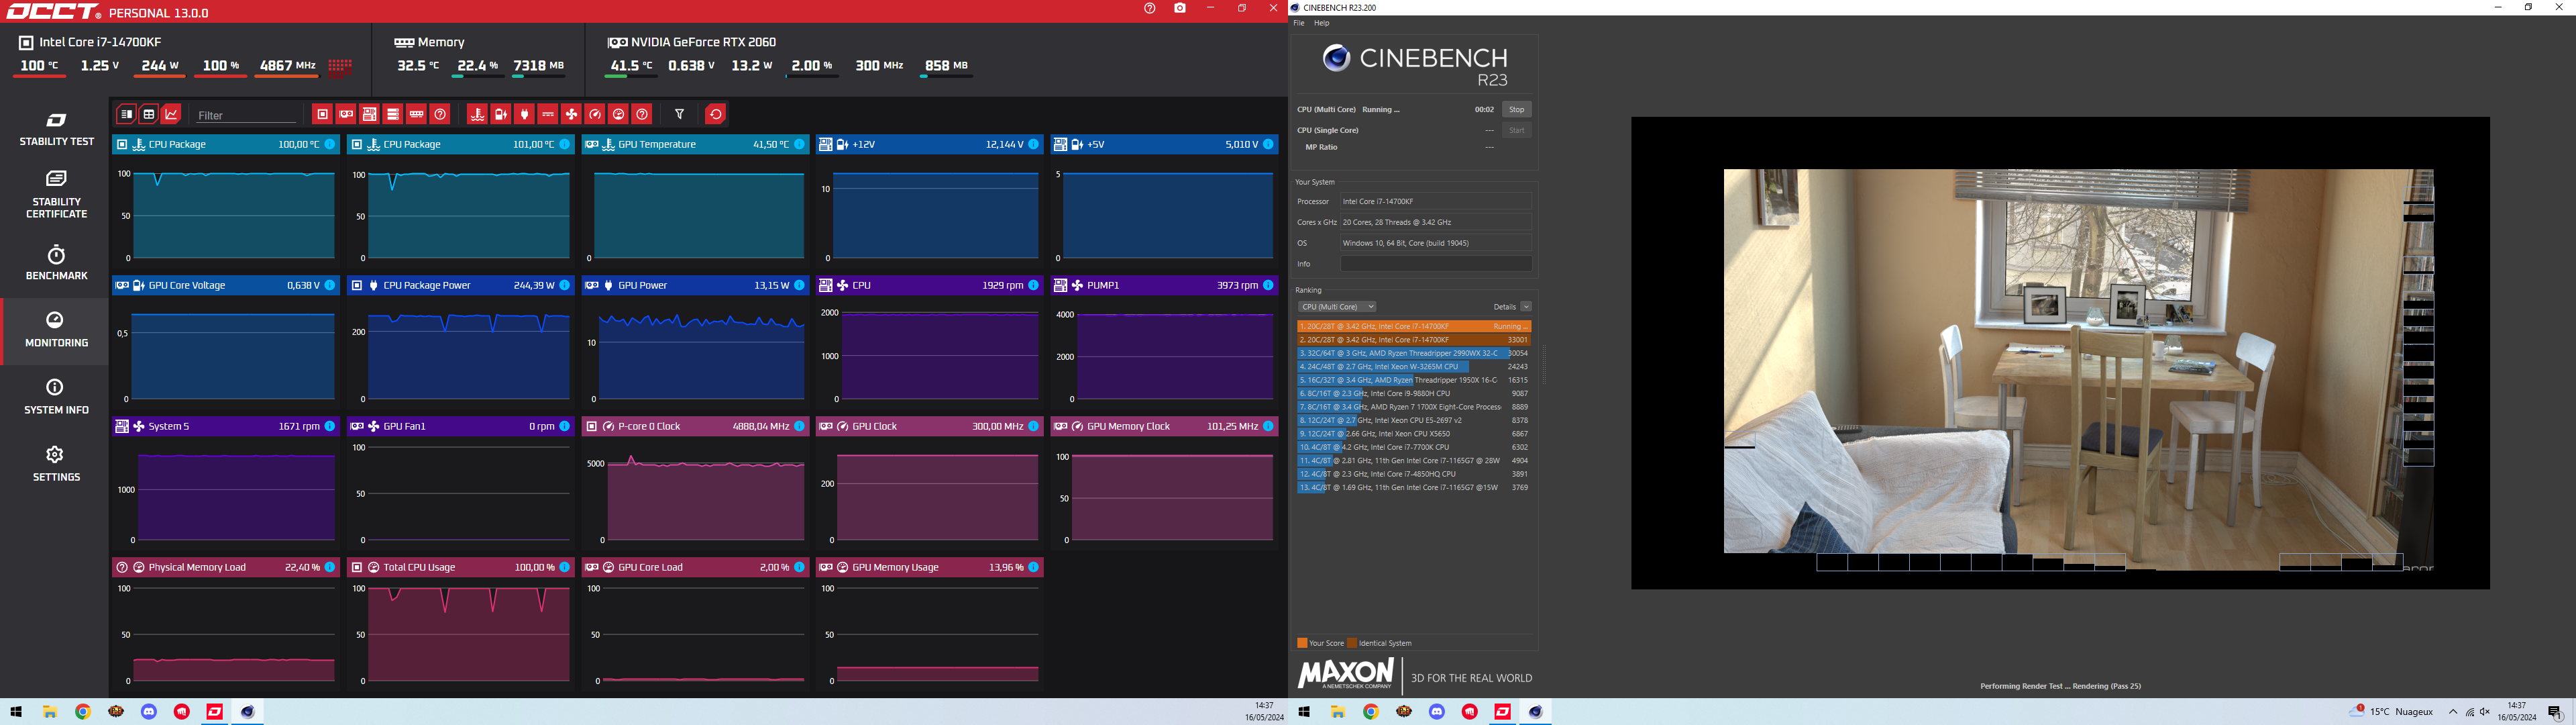Image resolution: width=2576 pixels, height=725 pixels.
Task: Select the Core i7-7700K ranking entry
Action: coord(1414,448)
